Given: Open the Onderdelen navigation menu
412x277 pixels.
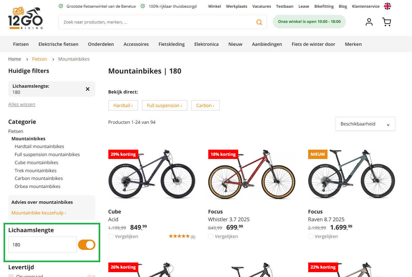Looking at the screenshot, I should (x=101, y=44).
